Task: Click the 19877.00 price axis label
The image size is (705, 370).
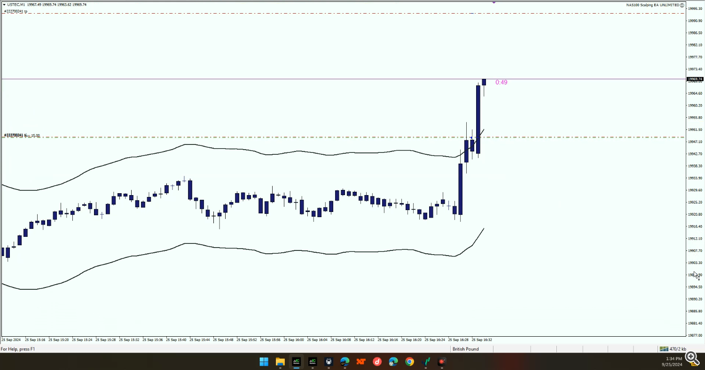Action: [x=695, y=335]
